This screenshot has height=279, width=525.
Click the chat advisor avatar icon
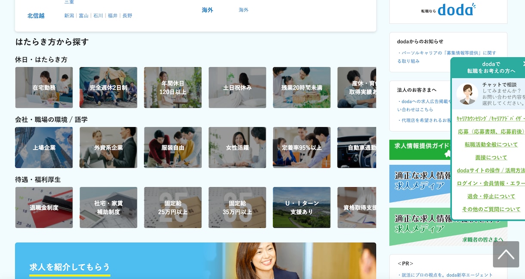[467, 93]
